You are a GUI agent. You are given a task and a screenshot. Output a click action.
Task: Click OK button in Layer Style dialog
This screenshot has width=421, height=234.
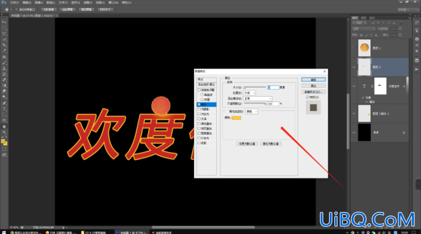point(314,80)
